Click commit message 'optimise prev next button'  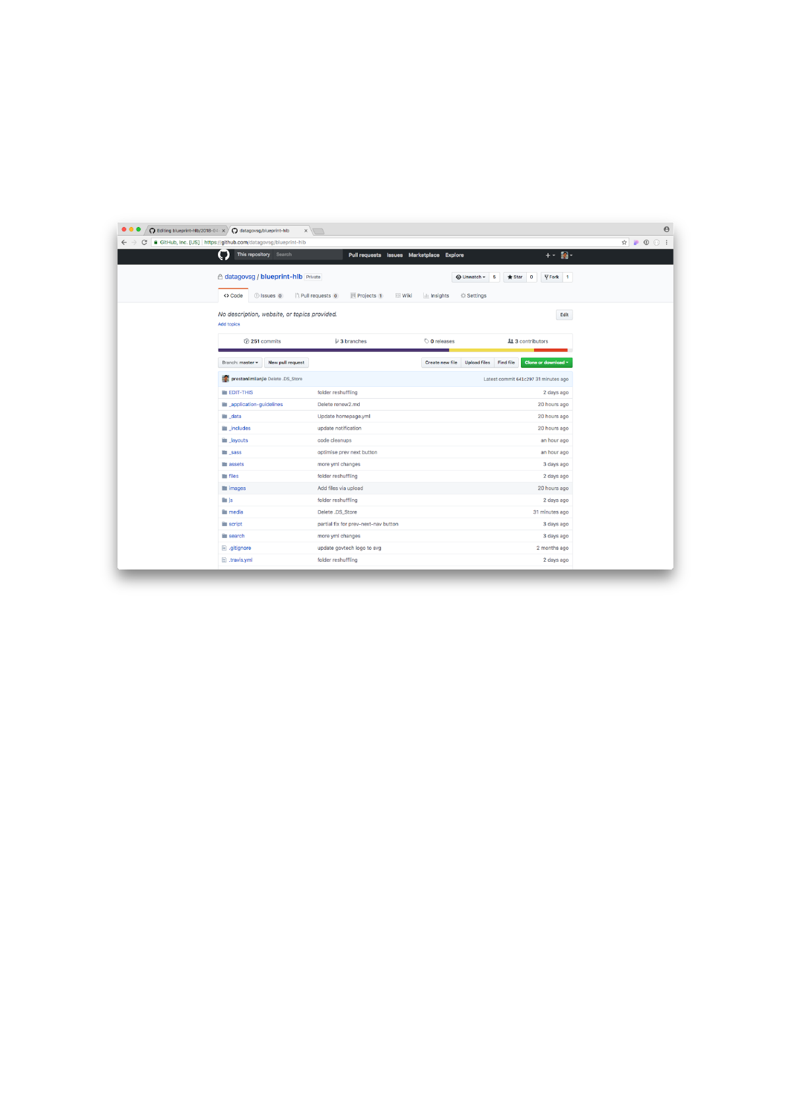(x=347, y=452)
